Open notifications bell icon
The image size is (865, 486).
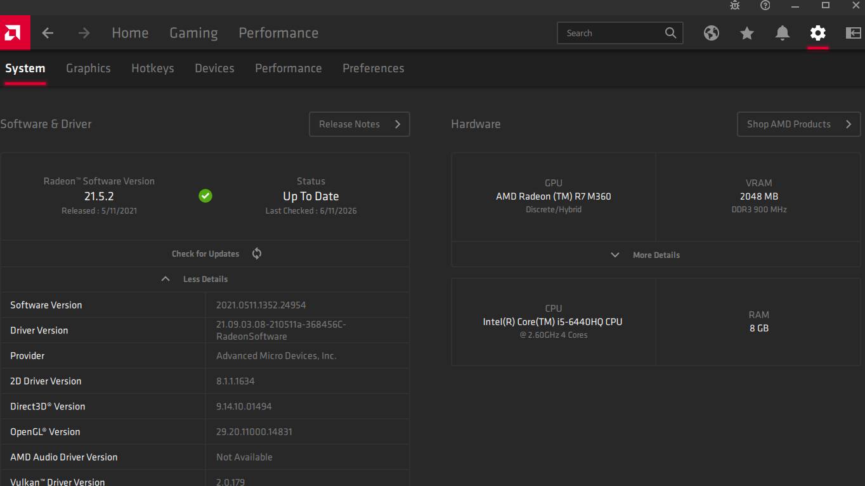point(783,33)
